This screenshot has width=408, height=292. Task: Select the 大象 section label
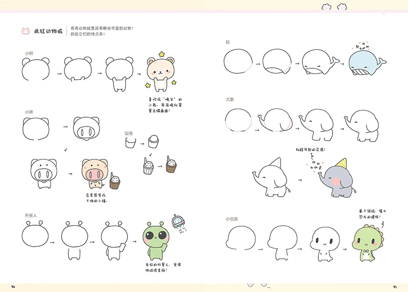coord(230,99)
